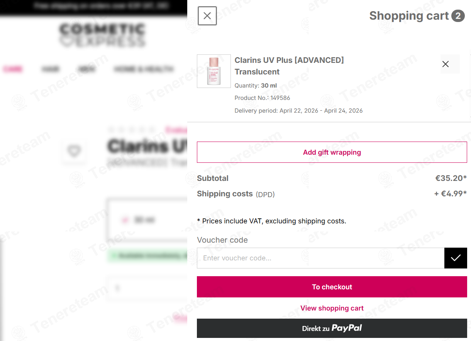Open the MEN navigation menu
Viewport: 471px width, 341px height.
pos(86,69)
